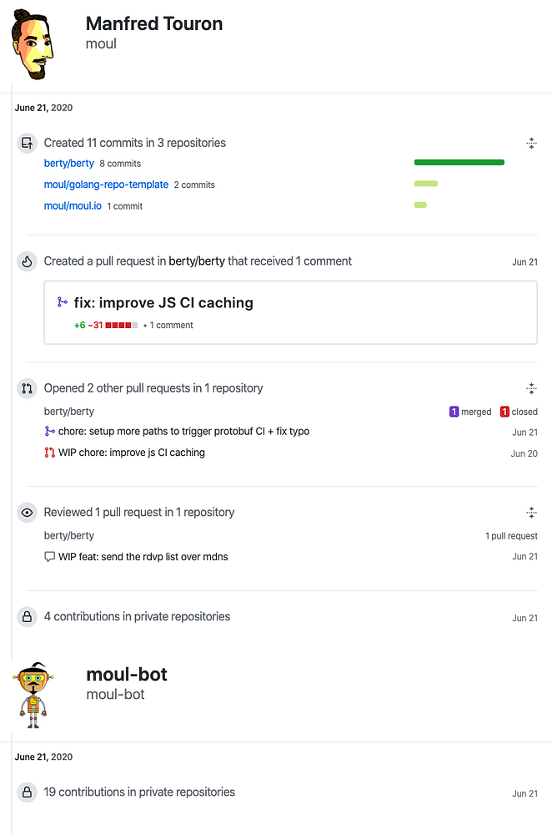The width and height of the screenshot is (552, 835).
Task: Open moul/golang-repo-template repository link
Action: [106, 185]
